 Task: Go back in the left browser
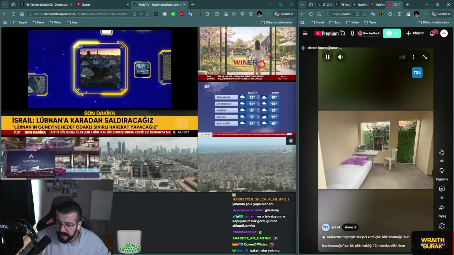pyautogui.click(x=5, y=14)
